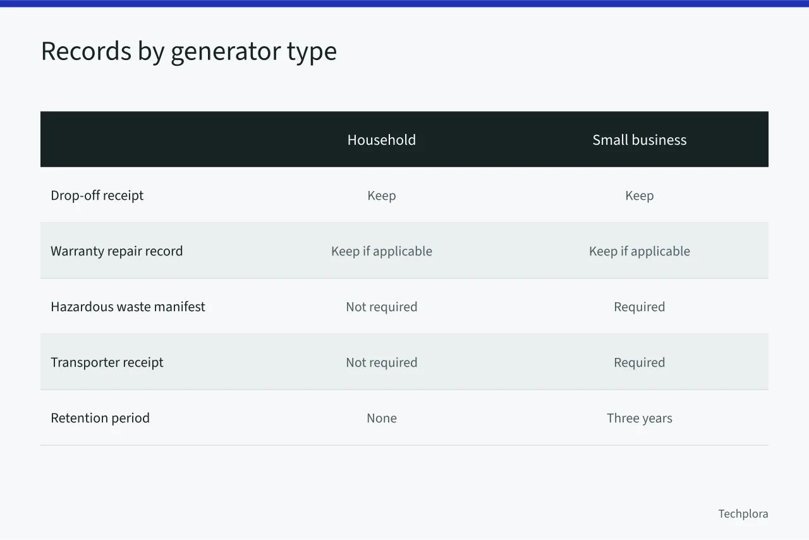Select the 'Three years' retention cell

[640, 418]
